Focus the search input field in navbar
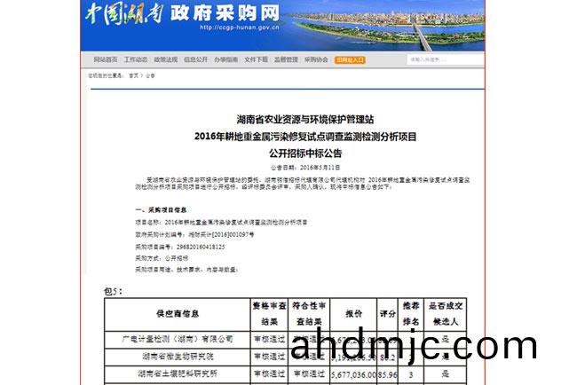This screenshot has height=385, width=577. (441, 60)
